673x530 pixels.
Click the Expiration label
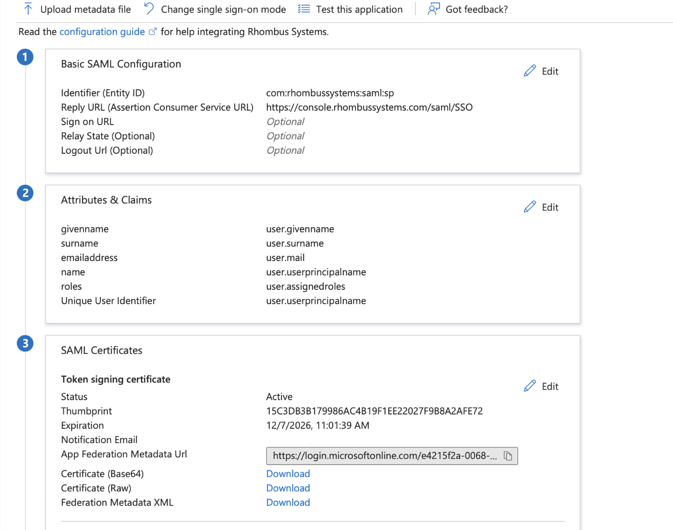click(82, 425)
